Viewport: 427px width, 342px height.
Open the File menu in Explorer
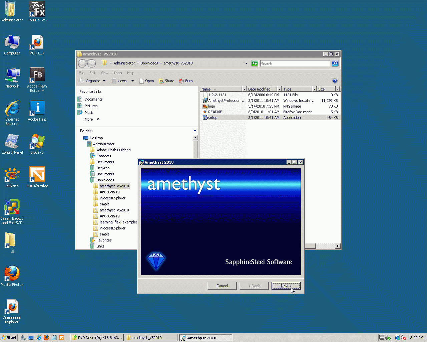[x=81, y=73]
